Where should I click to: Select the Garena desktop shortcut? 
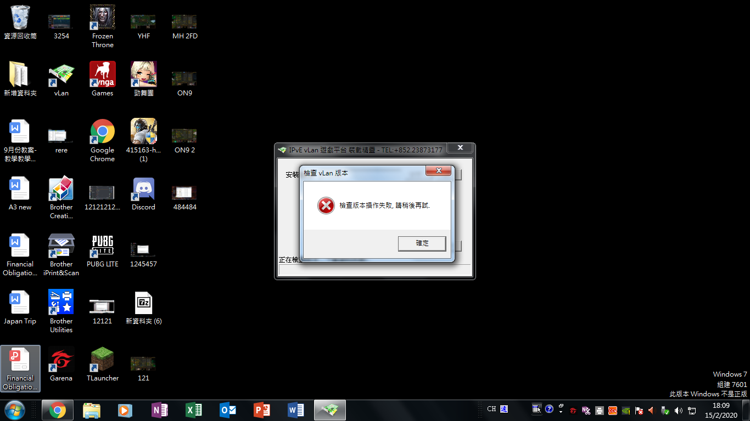[61, 365]
